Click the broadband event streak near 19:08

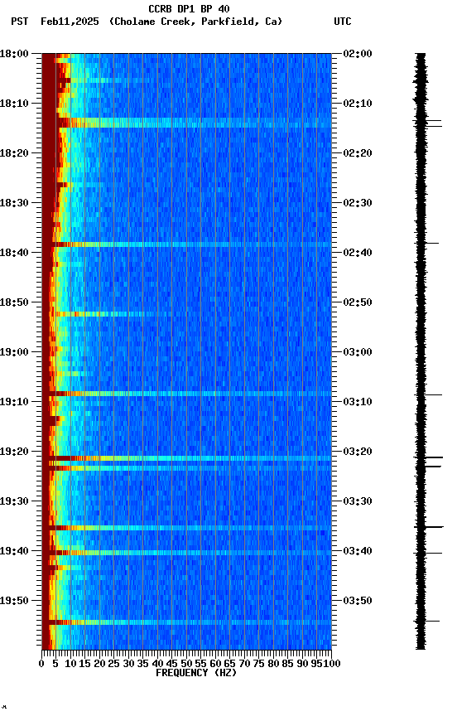(186, 394)
